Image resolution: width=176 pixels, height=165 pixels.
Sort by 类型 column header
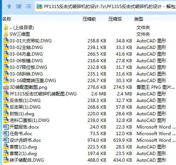(139, 19)
